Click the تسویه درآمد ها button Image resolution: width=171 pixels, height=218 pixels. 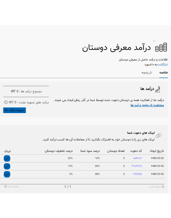[x=15, y=110]
